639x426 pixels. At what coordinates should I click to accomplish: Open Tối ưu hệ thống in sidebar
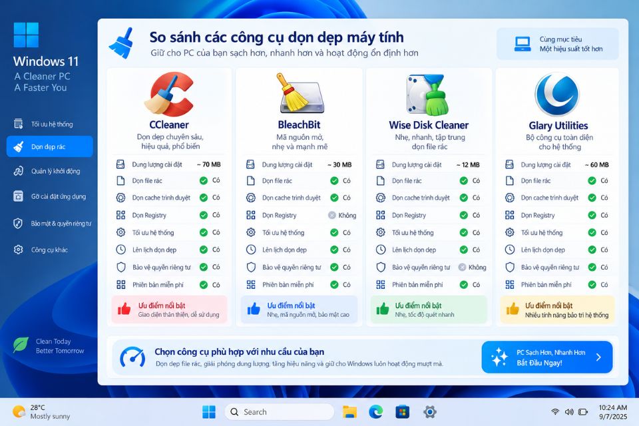[50, 124]
